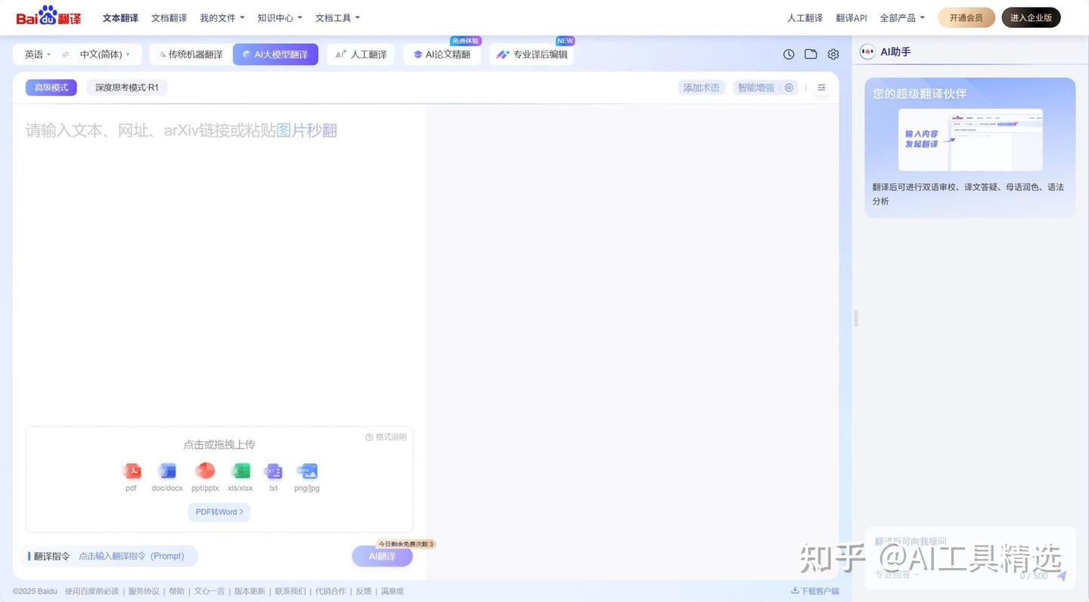
Task: Upload an xls/xlsx file icon
Action: click(240, 471)
